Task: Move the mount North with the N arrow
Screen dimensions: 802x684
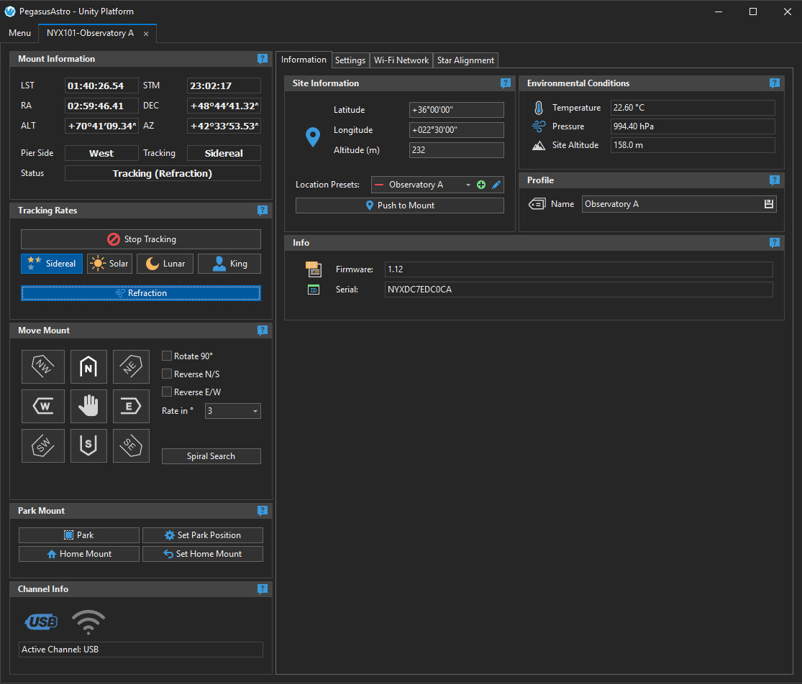Action: click(88, 366)
